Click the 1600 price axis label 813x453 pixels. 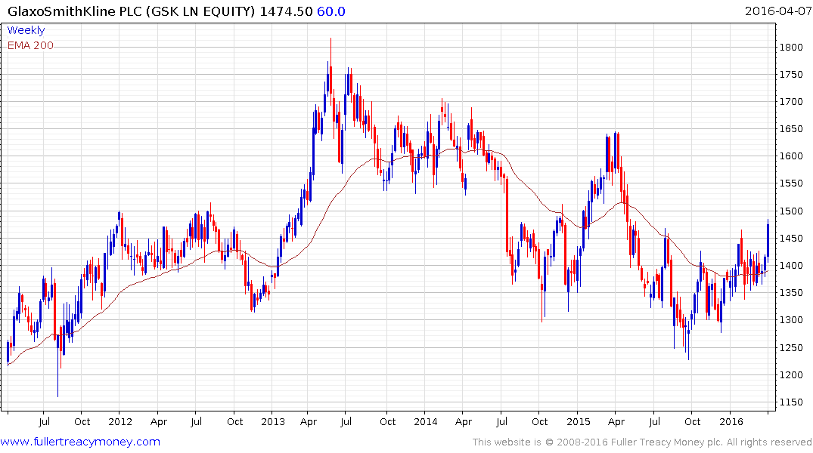click(791, 156)
